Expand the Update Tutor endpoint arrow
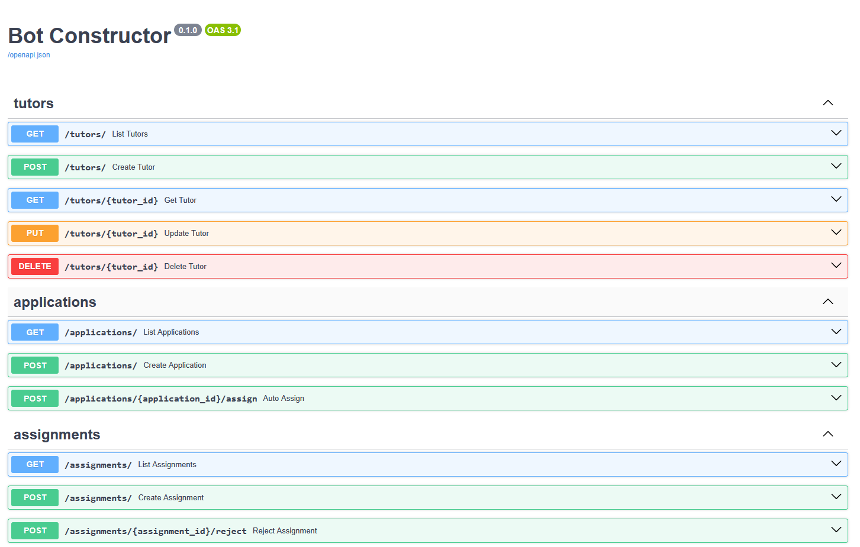 point(836,232)
